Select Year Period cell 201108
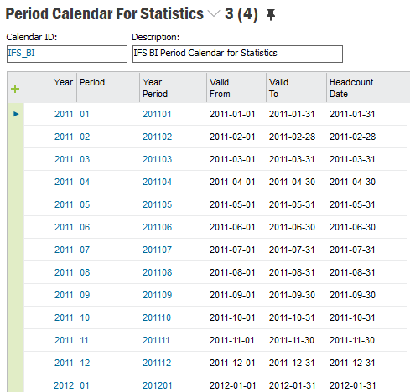Screen dimensions: 410x392 [x=157, y=272]
